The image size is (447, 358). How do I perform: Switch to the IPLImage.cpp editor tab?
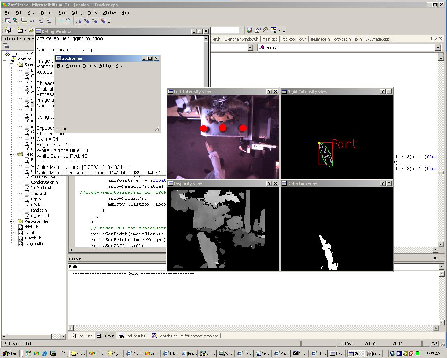pos(377,39)
